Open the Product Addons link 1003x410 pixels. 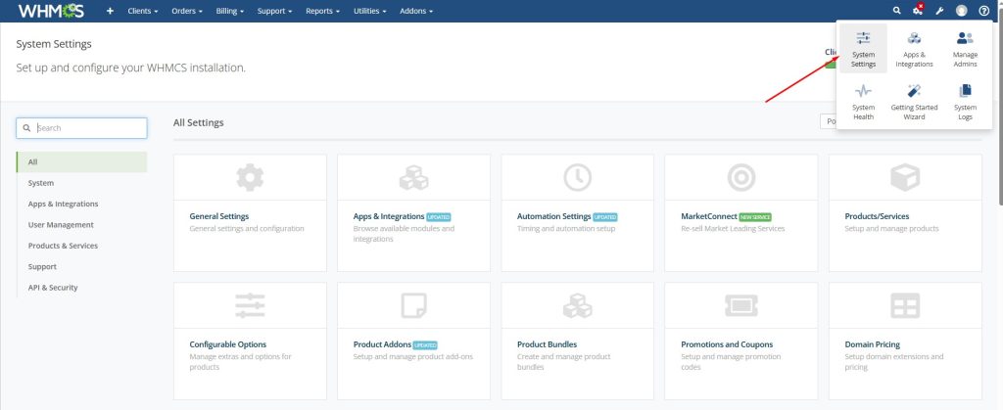pos(382,344)
